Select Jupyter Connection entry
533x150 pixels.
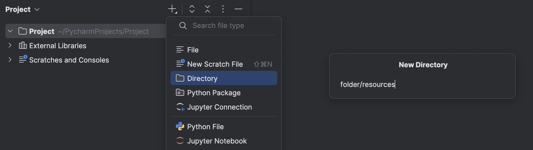(219, 107)
